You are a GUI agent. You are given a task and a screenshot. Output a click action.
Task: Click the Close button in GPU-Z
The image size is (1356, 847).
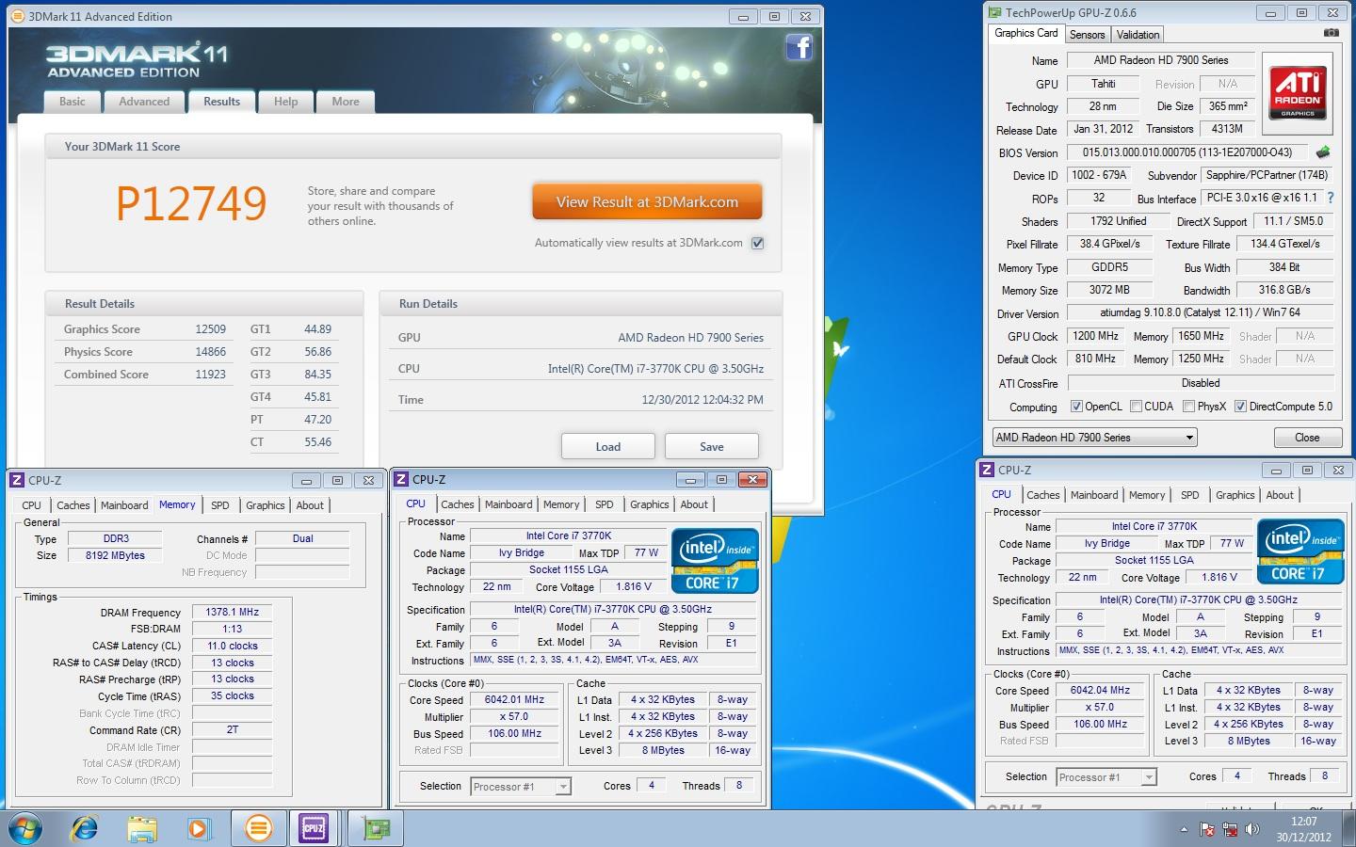point(1306,438)
